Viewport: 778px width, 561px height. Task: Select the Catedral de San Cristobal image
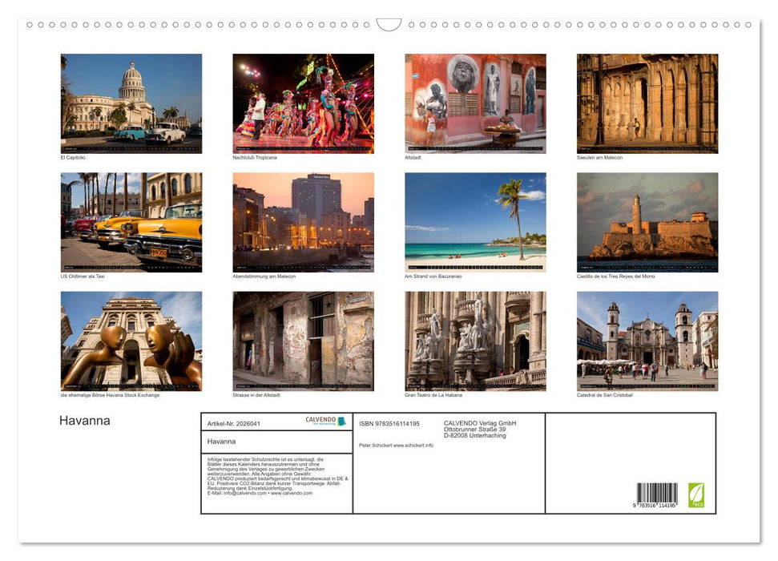pos(647,341)
